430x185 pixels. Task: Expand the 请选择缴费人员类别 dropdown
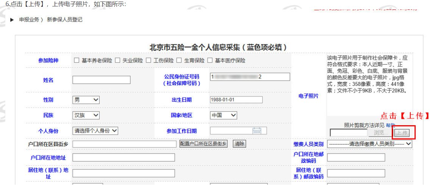[x=370, y=144]
